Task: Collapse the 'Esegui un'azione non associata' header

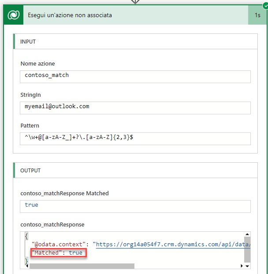Action: point(136,15)
